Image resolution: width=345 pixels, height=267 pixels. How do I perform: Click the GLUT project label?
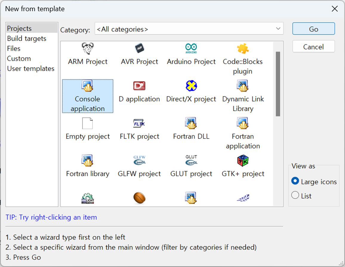click(191, 174)
